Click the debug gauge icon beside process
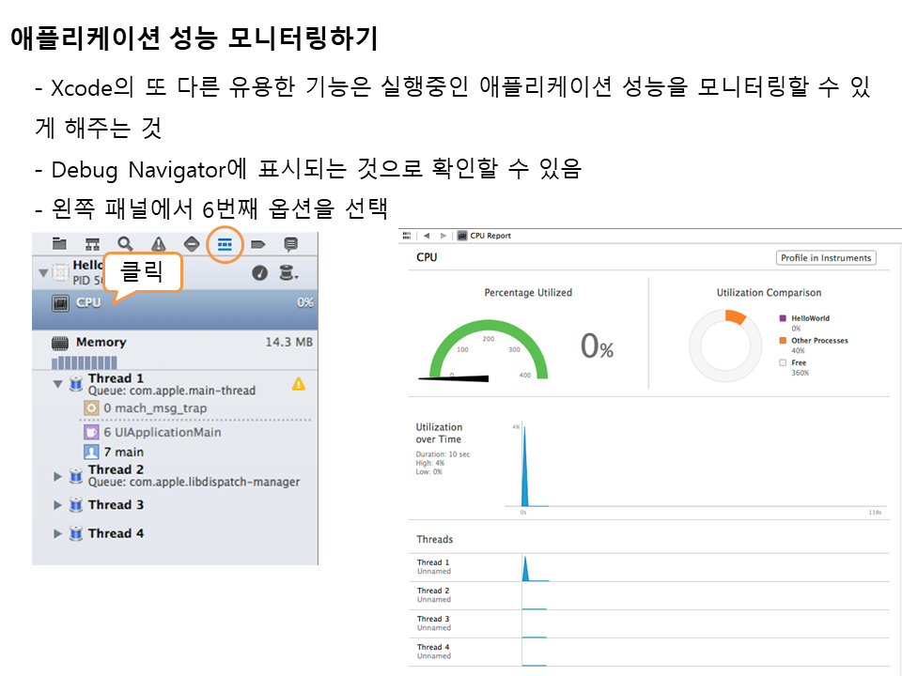The image size is (902, 676). (260, 273)
